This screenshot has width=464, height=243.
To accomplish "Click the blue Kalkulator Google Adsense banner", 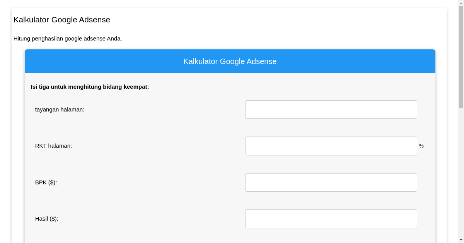I will [x=230, y=61].
